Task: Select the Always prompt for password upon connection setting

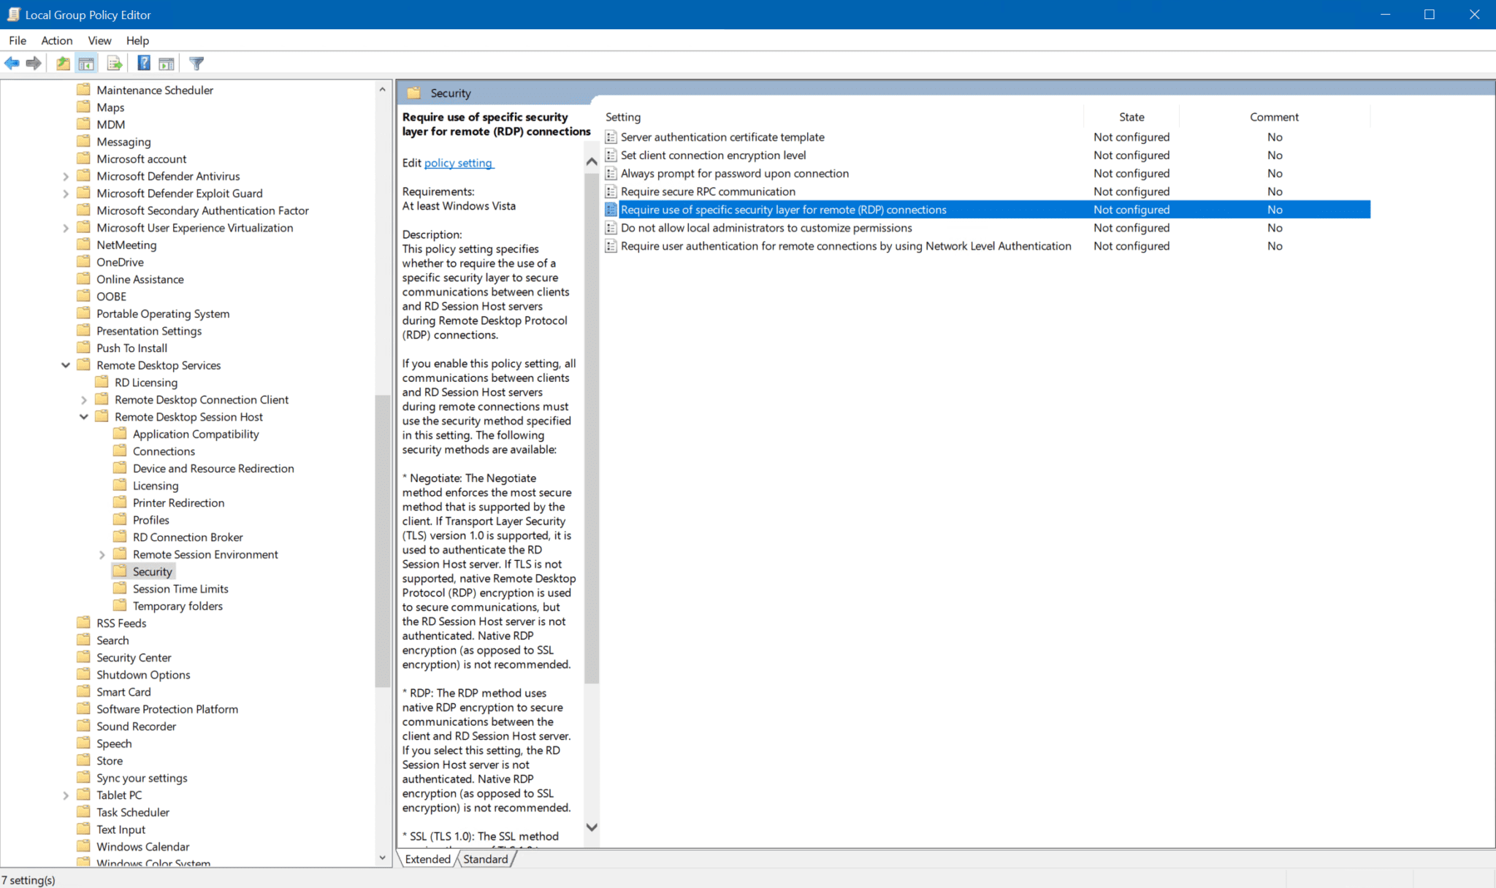Action: [734, 173]
